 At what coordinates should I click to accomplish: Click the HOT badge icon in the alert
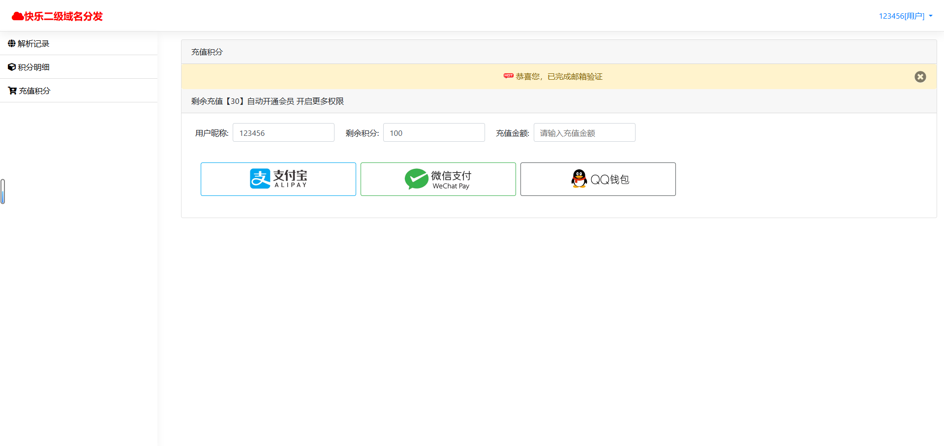tap(508, 76)
